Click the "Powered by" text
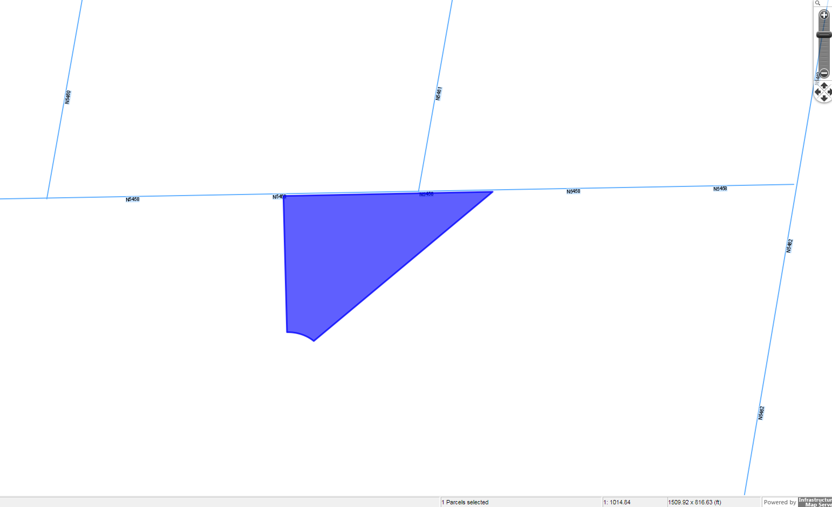Screen dimensions: 832x507 click(780, 502)
